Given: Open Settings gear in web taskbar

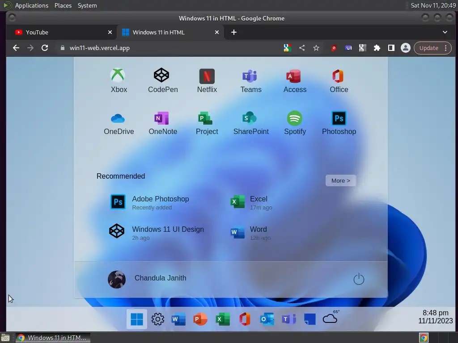Looking at the screenshot, I should 158,319.
